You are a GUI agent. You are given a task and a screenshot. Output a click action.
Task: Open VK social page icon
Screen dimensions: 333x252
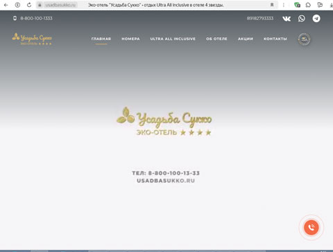pos(287,19)
